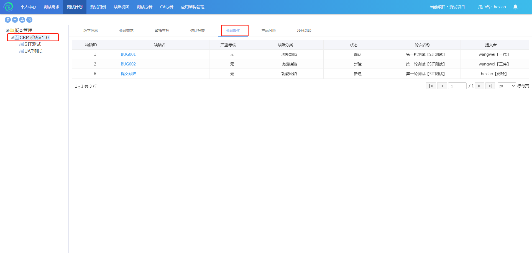Click the collapse panel icon in toolbar
This screenshot has width=532, height=253.
click(29, 20)
